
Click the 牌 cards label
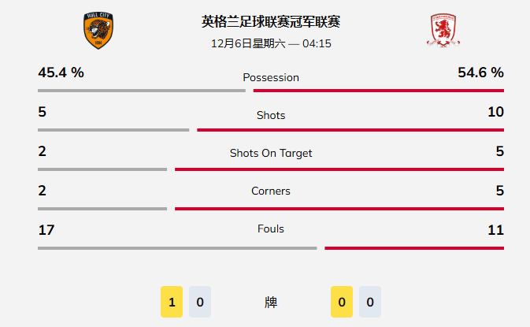point(271,302)
